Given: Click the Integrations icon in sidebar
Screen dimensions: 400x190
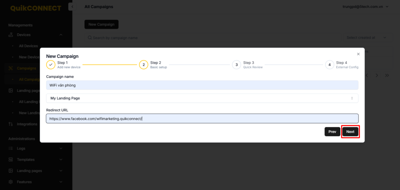Looking at the screenshot, I should tap(11, 124).
